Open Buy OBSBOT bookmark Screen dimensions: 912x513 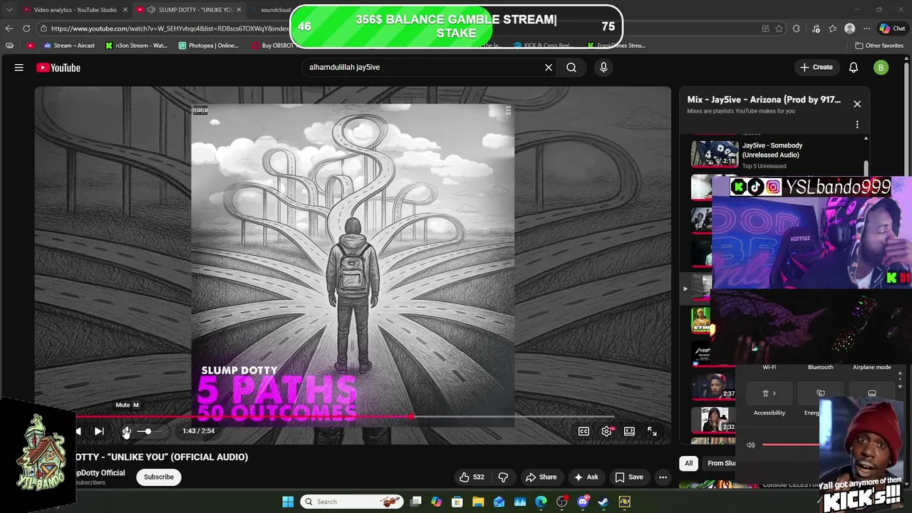point(274,46)
